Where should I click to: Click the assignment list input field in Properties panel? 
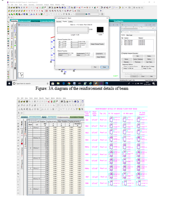138,71
